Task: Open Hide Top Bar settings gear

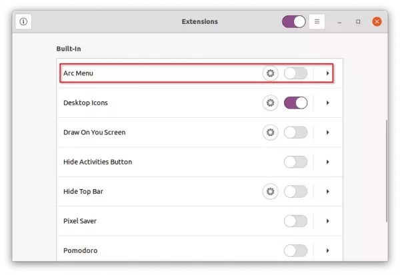Action: (270, 191)
